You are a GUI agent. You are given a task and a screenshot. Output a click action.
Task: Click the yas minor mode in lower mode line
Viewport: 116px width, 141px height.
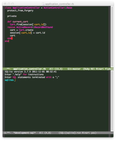[93, 133]
